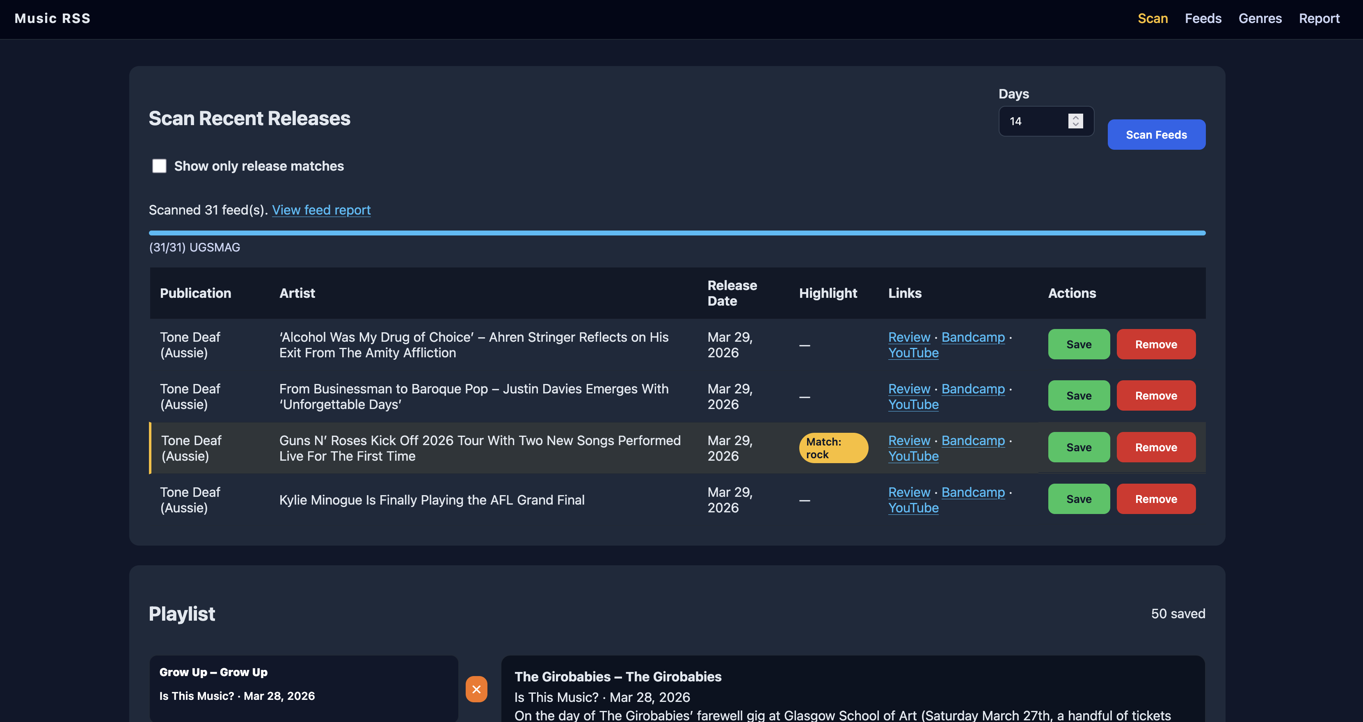Open YouTube link for Justin Davies row
The image size is (1363, 722).
coord(913,404)
